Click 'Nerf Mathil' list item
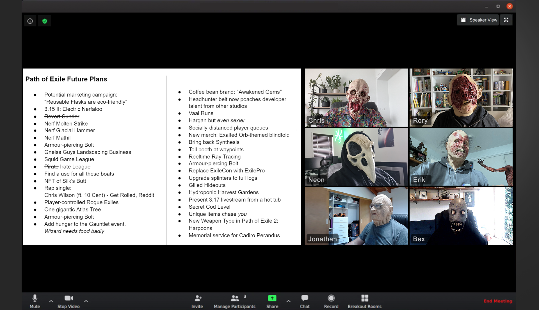The width and height of the screenshot is (539, 310). click(x=57, y=138)
